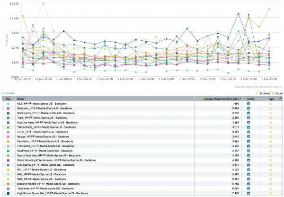The height and width of the screenshot is (197, 284).
Task: Open the chart action icon for NBA row
Action: [x=248, y=179]
